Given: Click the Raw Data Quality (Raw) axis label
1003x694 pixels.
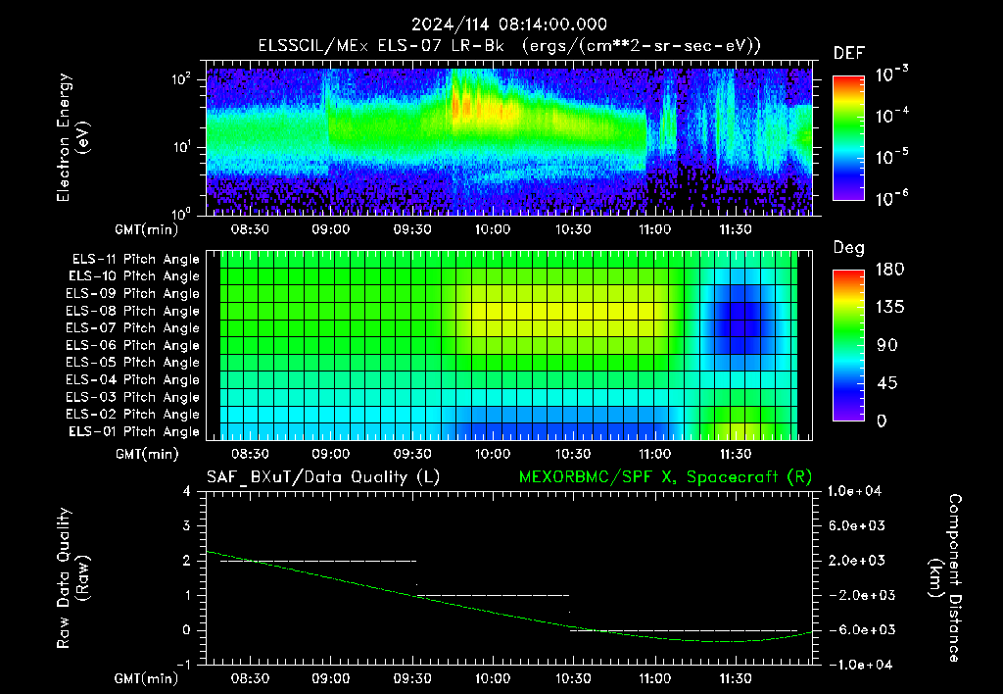Looking at the screenshot, I should (x=72, y=578).
